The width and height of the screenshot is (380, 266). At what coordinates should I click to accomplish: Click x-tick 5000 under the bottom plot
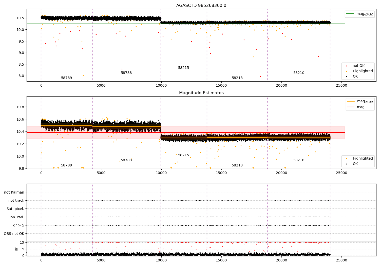click(x=101, y=260)
